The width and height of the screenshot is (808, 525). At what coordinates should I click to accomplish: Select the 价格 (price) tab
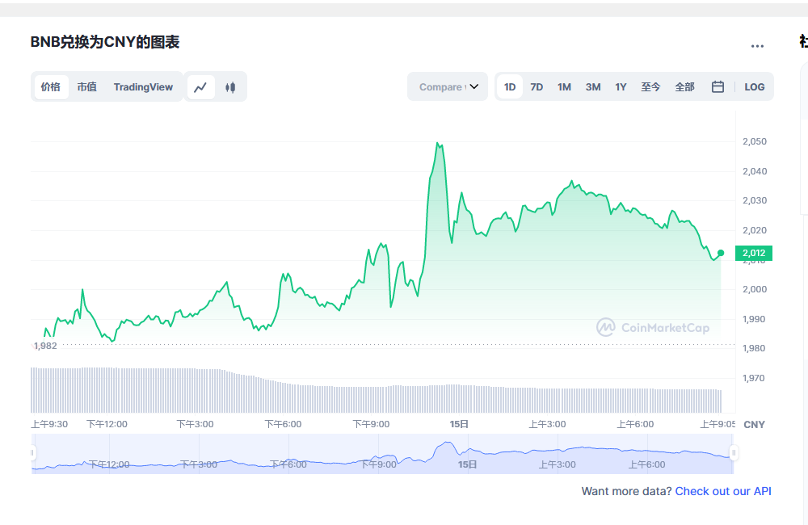coord(51,87)
